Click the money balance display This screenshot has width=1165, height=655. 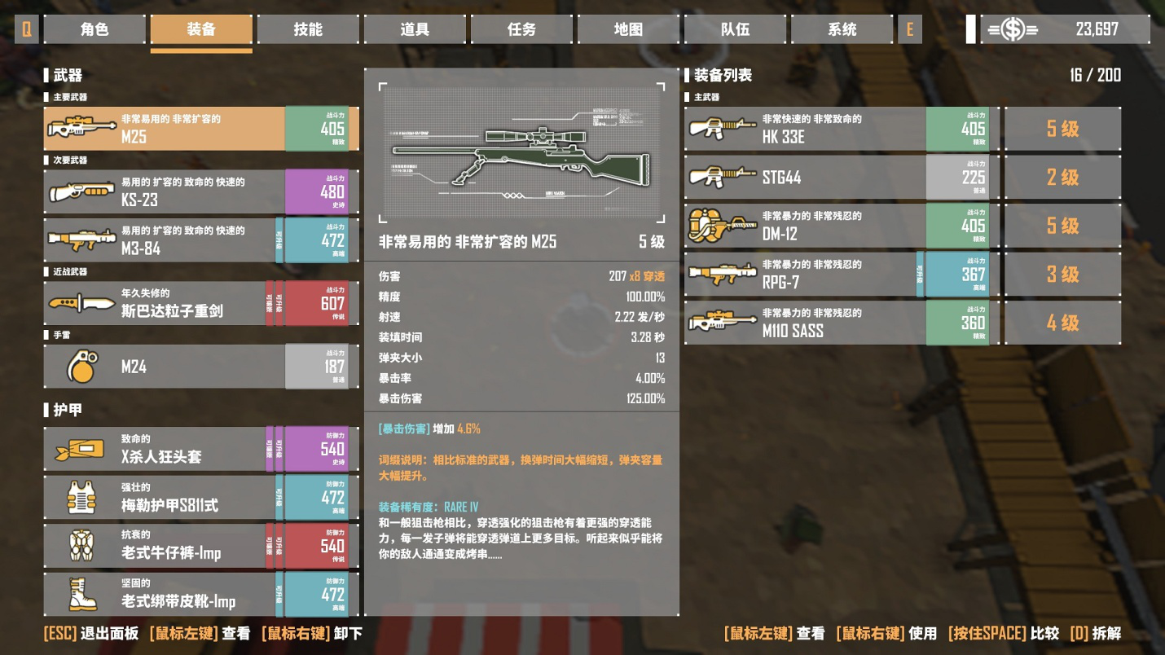1065,29
